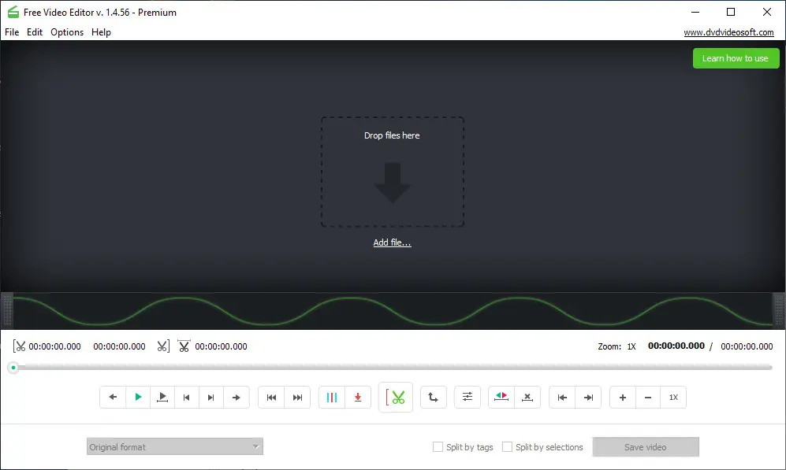The image size is (786, 470).
Task: Click the left waveform grip handle
Action: [7, 311]
